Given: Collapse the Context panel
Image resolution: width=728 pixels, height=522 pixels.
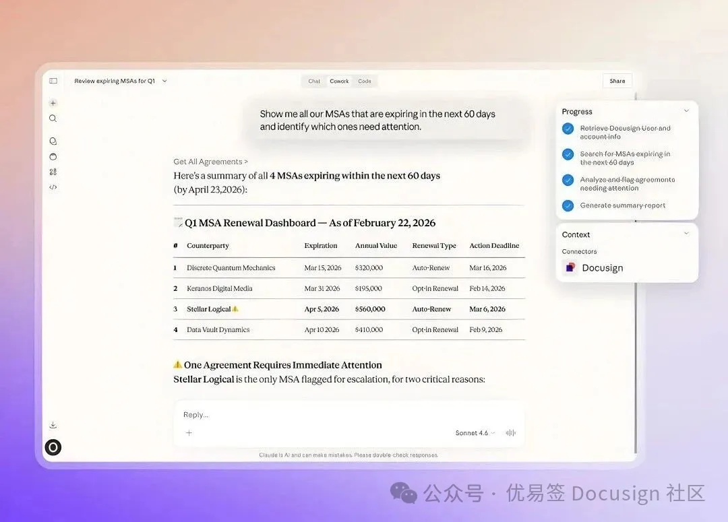Looking at the screenshot, I should pyautogui.click(x=686, y=234).
